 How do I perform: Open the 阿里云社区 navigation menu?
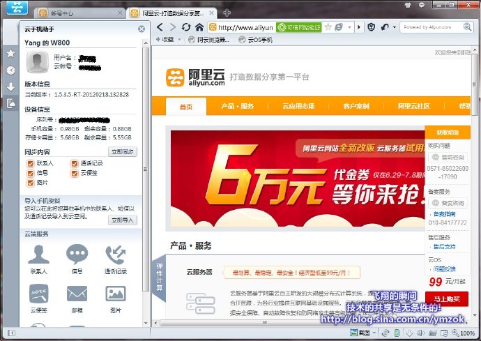[414, 106]
